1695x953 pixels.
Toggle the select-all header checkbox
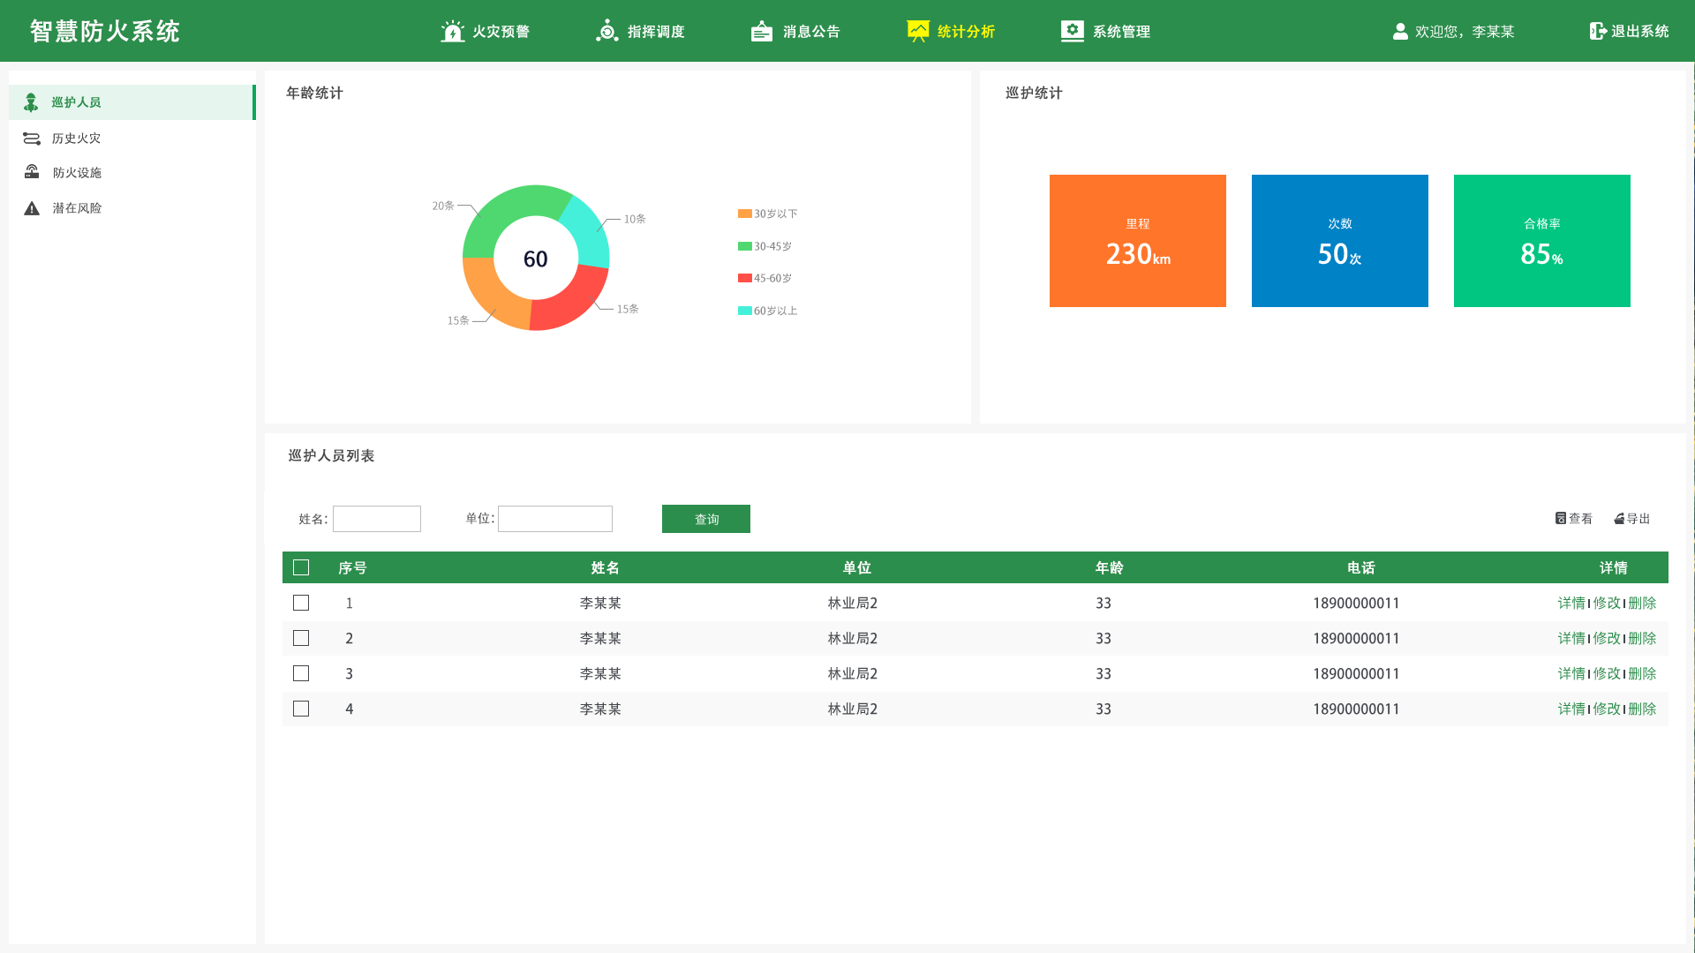[x=301, y=567]
